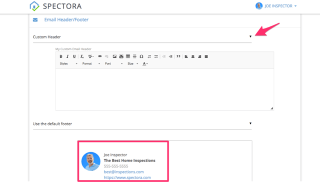Image resolution: width=320 pixels, height=182 pixels.
Task: Open the Font dropdown
Action: coord(113,64)
